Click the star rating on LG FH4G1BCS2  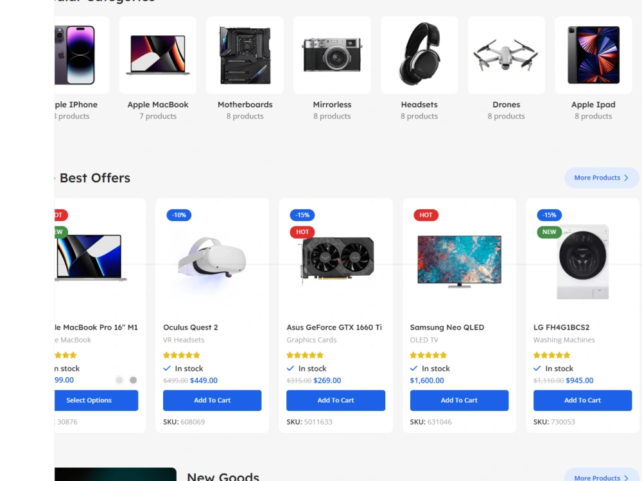[x=551, y=355]
